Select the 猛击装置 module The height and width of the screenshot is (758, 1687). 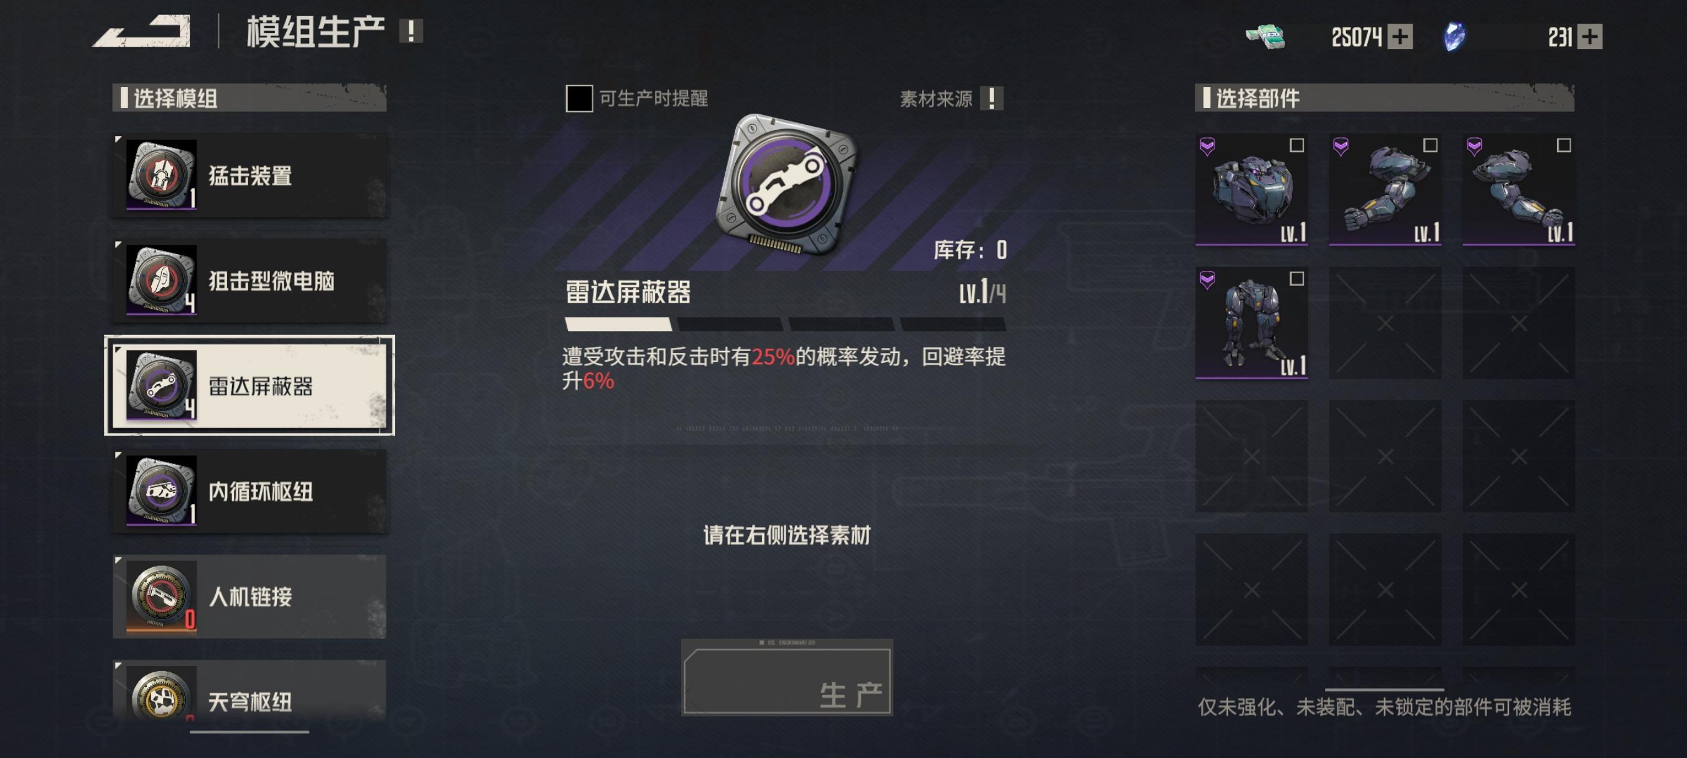[249, 175]
